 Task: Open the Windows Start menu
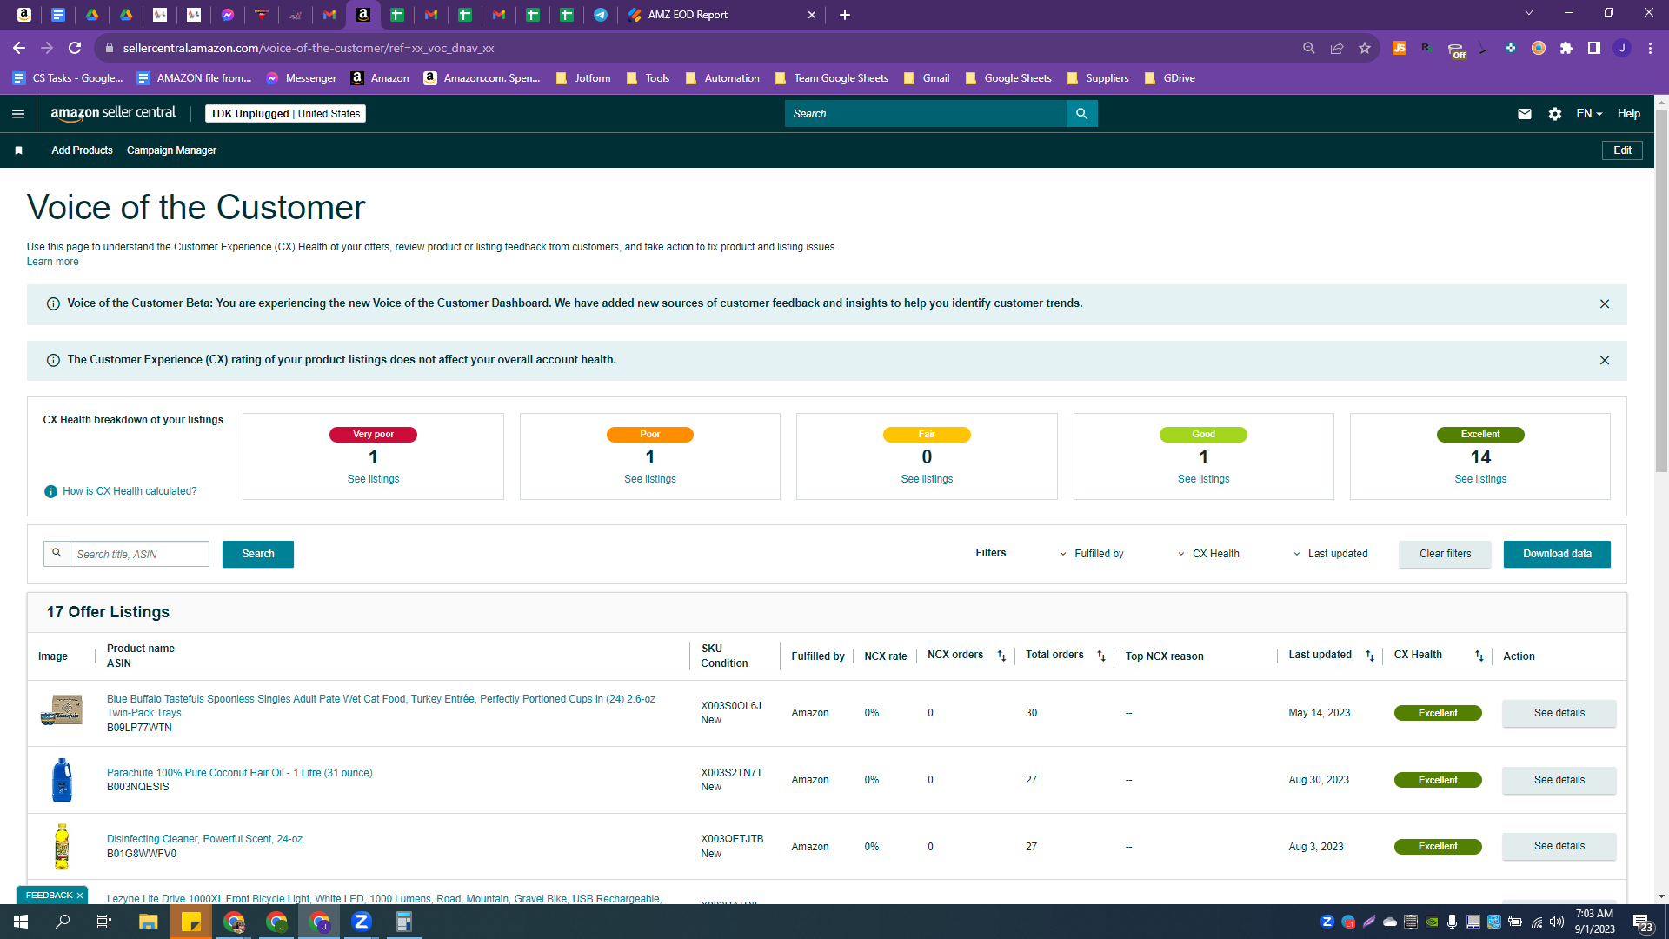click(x=21, y=922)
